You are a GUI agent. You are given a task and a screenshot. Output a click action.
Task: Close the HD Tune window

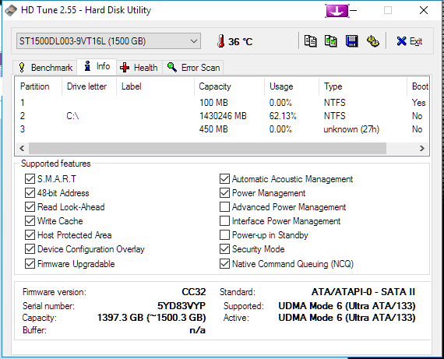424,10
